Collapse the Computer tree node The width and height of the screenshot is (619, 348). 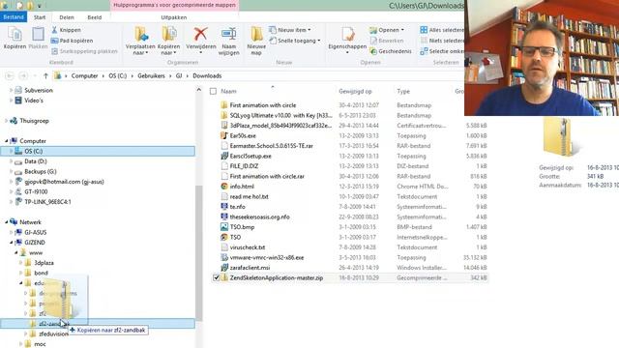click(x=7, y=141)
